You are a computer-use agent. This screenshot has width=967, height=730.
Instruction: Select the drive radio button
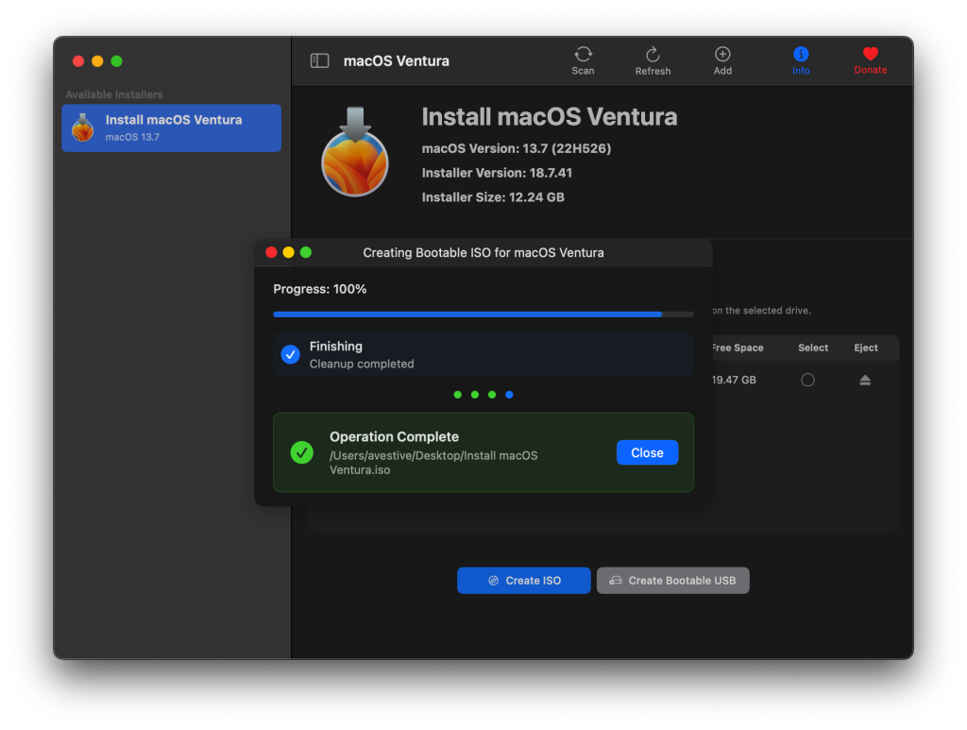tap(807, 380)
